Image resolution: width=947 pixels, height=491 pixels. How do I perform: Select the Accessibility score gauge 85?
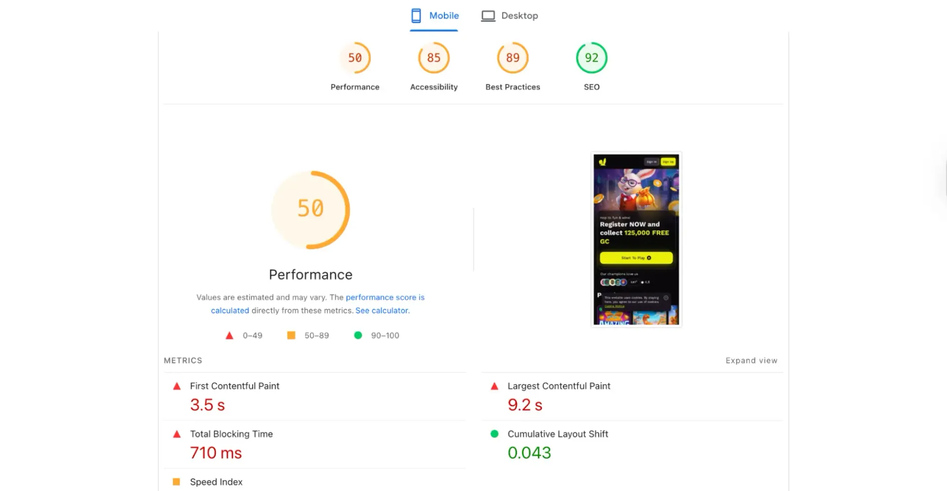pos(434,58)
